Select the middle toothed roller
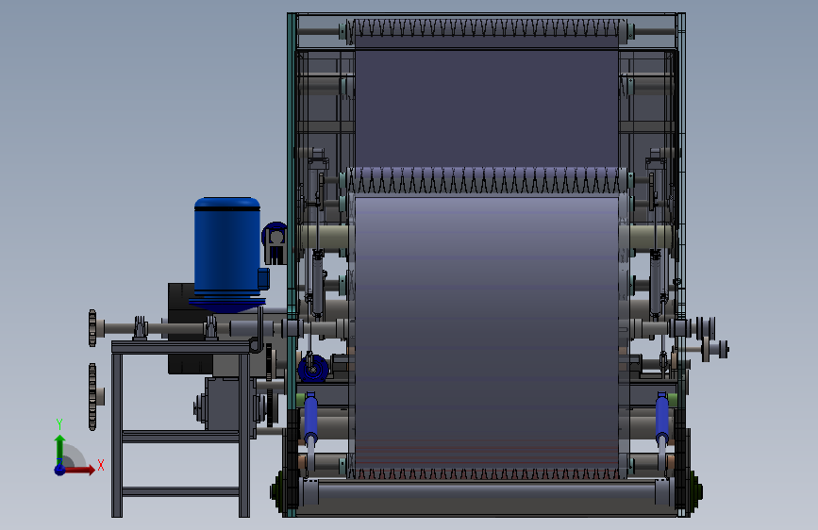The height and width of the screenshot is (530, 818). point(486,180)
